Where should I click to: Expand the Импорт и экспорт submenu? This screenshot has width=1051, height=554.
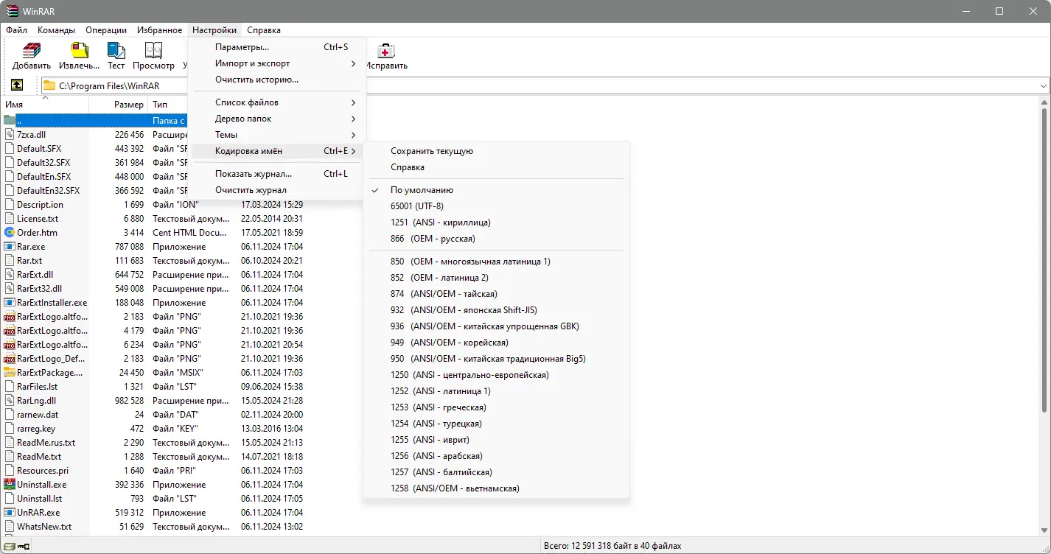click(277, 63)
